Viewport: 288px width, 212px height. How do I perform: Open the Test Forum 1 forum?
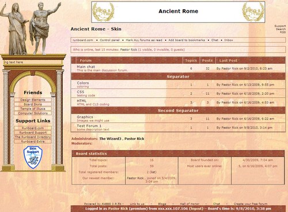click(x=89, y=126)
